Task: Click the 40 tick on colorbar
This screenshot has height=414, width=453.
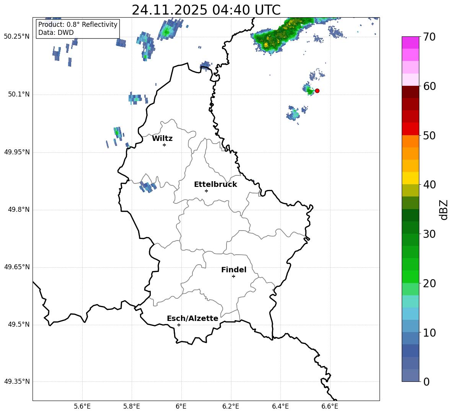Action: pos(429,185)
